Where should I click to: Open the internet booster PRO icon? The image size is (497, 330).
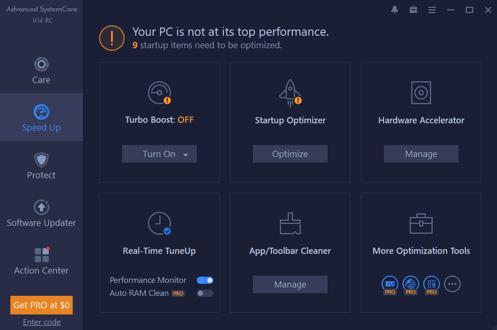pyautogui.click(x=410, y=285)
